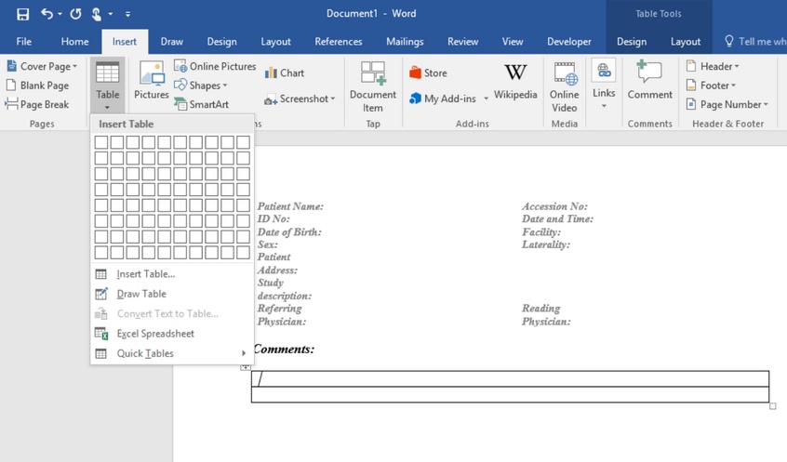Choose Excel Spreadsheet from table menu
This screenshot has width=787, height=462.
154,333
